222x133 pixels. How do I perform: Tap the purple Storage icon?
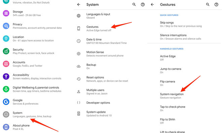(x=6, y=13)
